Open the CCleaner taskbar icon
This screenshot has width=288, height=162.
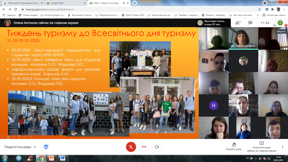[x=30, y=158]
